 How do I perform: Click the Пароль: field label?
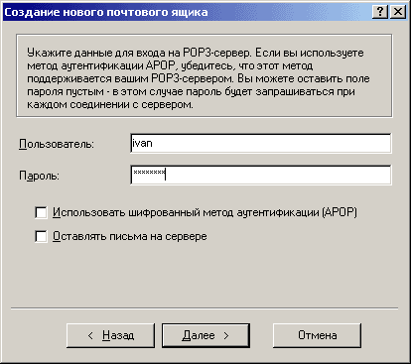pyautogui.click(x=39, y=176)
